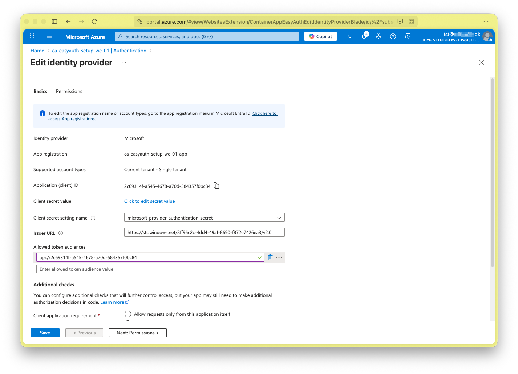Show info tooltip for Issuer URL
Screen dimensions: 518x374
61,233
